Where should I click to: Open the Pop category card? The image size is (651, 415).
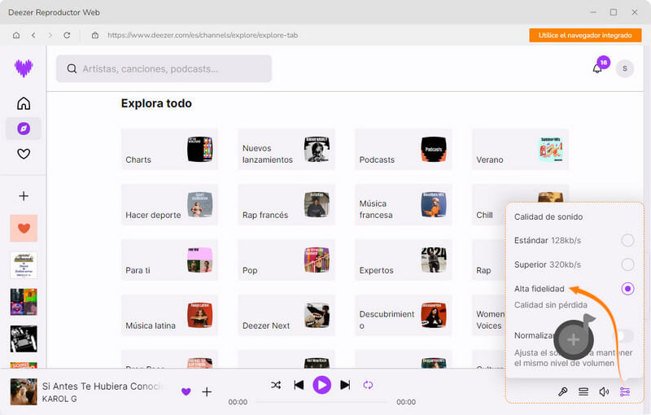tap(286, 260)
